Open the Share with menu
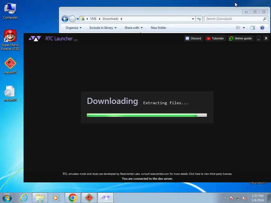Viewport: 271px width, 203px height. (x=134, y=27)
